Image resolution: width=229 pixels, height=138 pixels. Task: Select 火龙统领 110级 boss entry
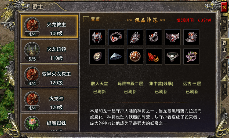[x=49, y=51]
